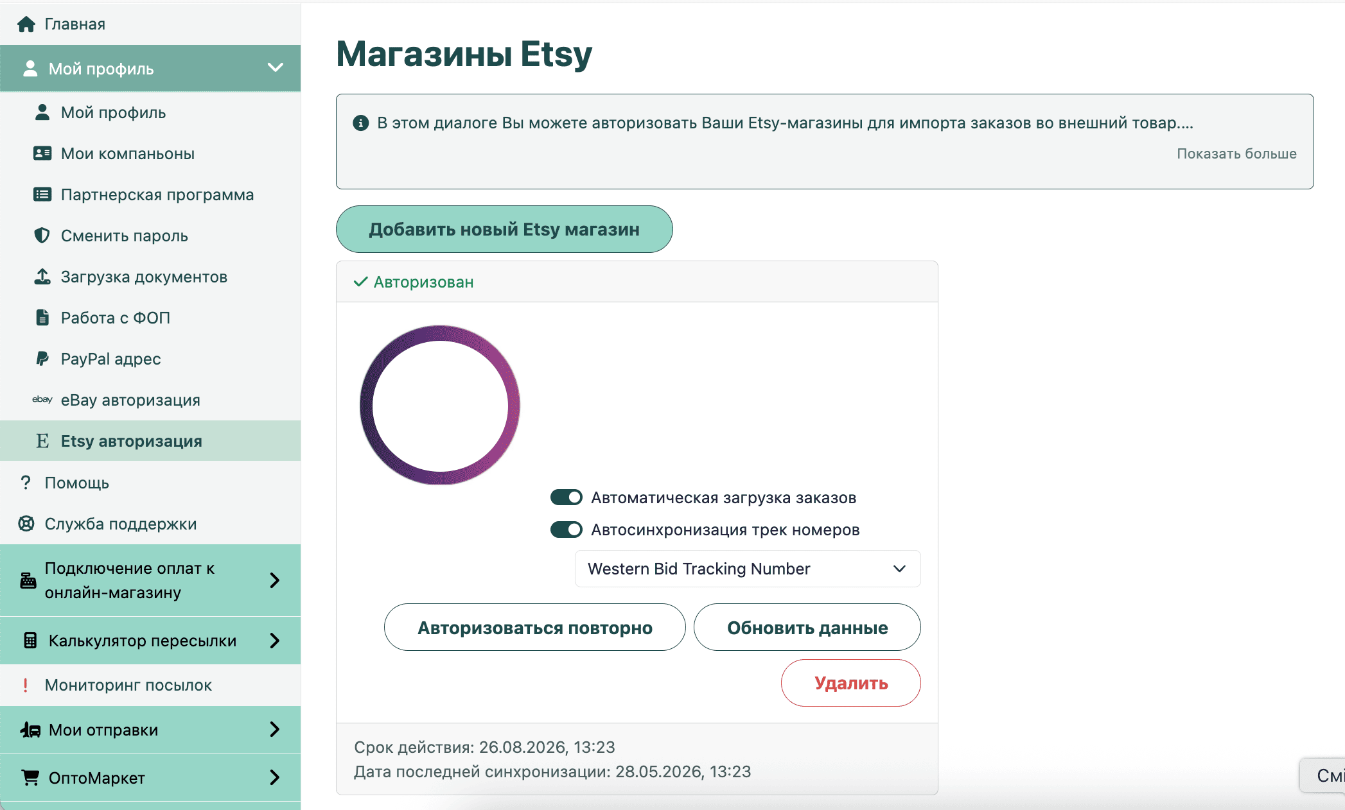
Task: Click the info icon in the notice box
Action: tap(361, 123)
